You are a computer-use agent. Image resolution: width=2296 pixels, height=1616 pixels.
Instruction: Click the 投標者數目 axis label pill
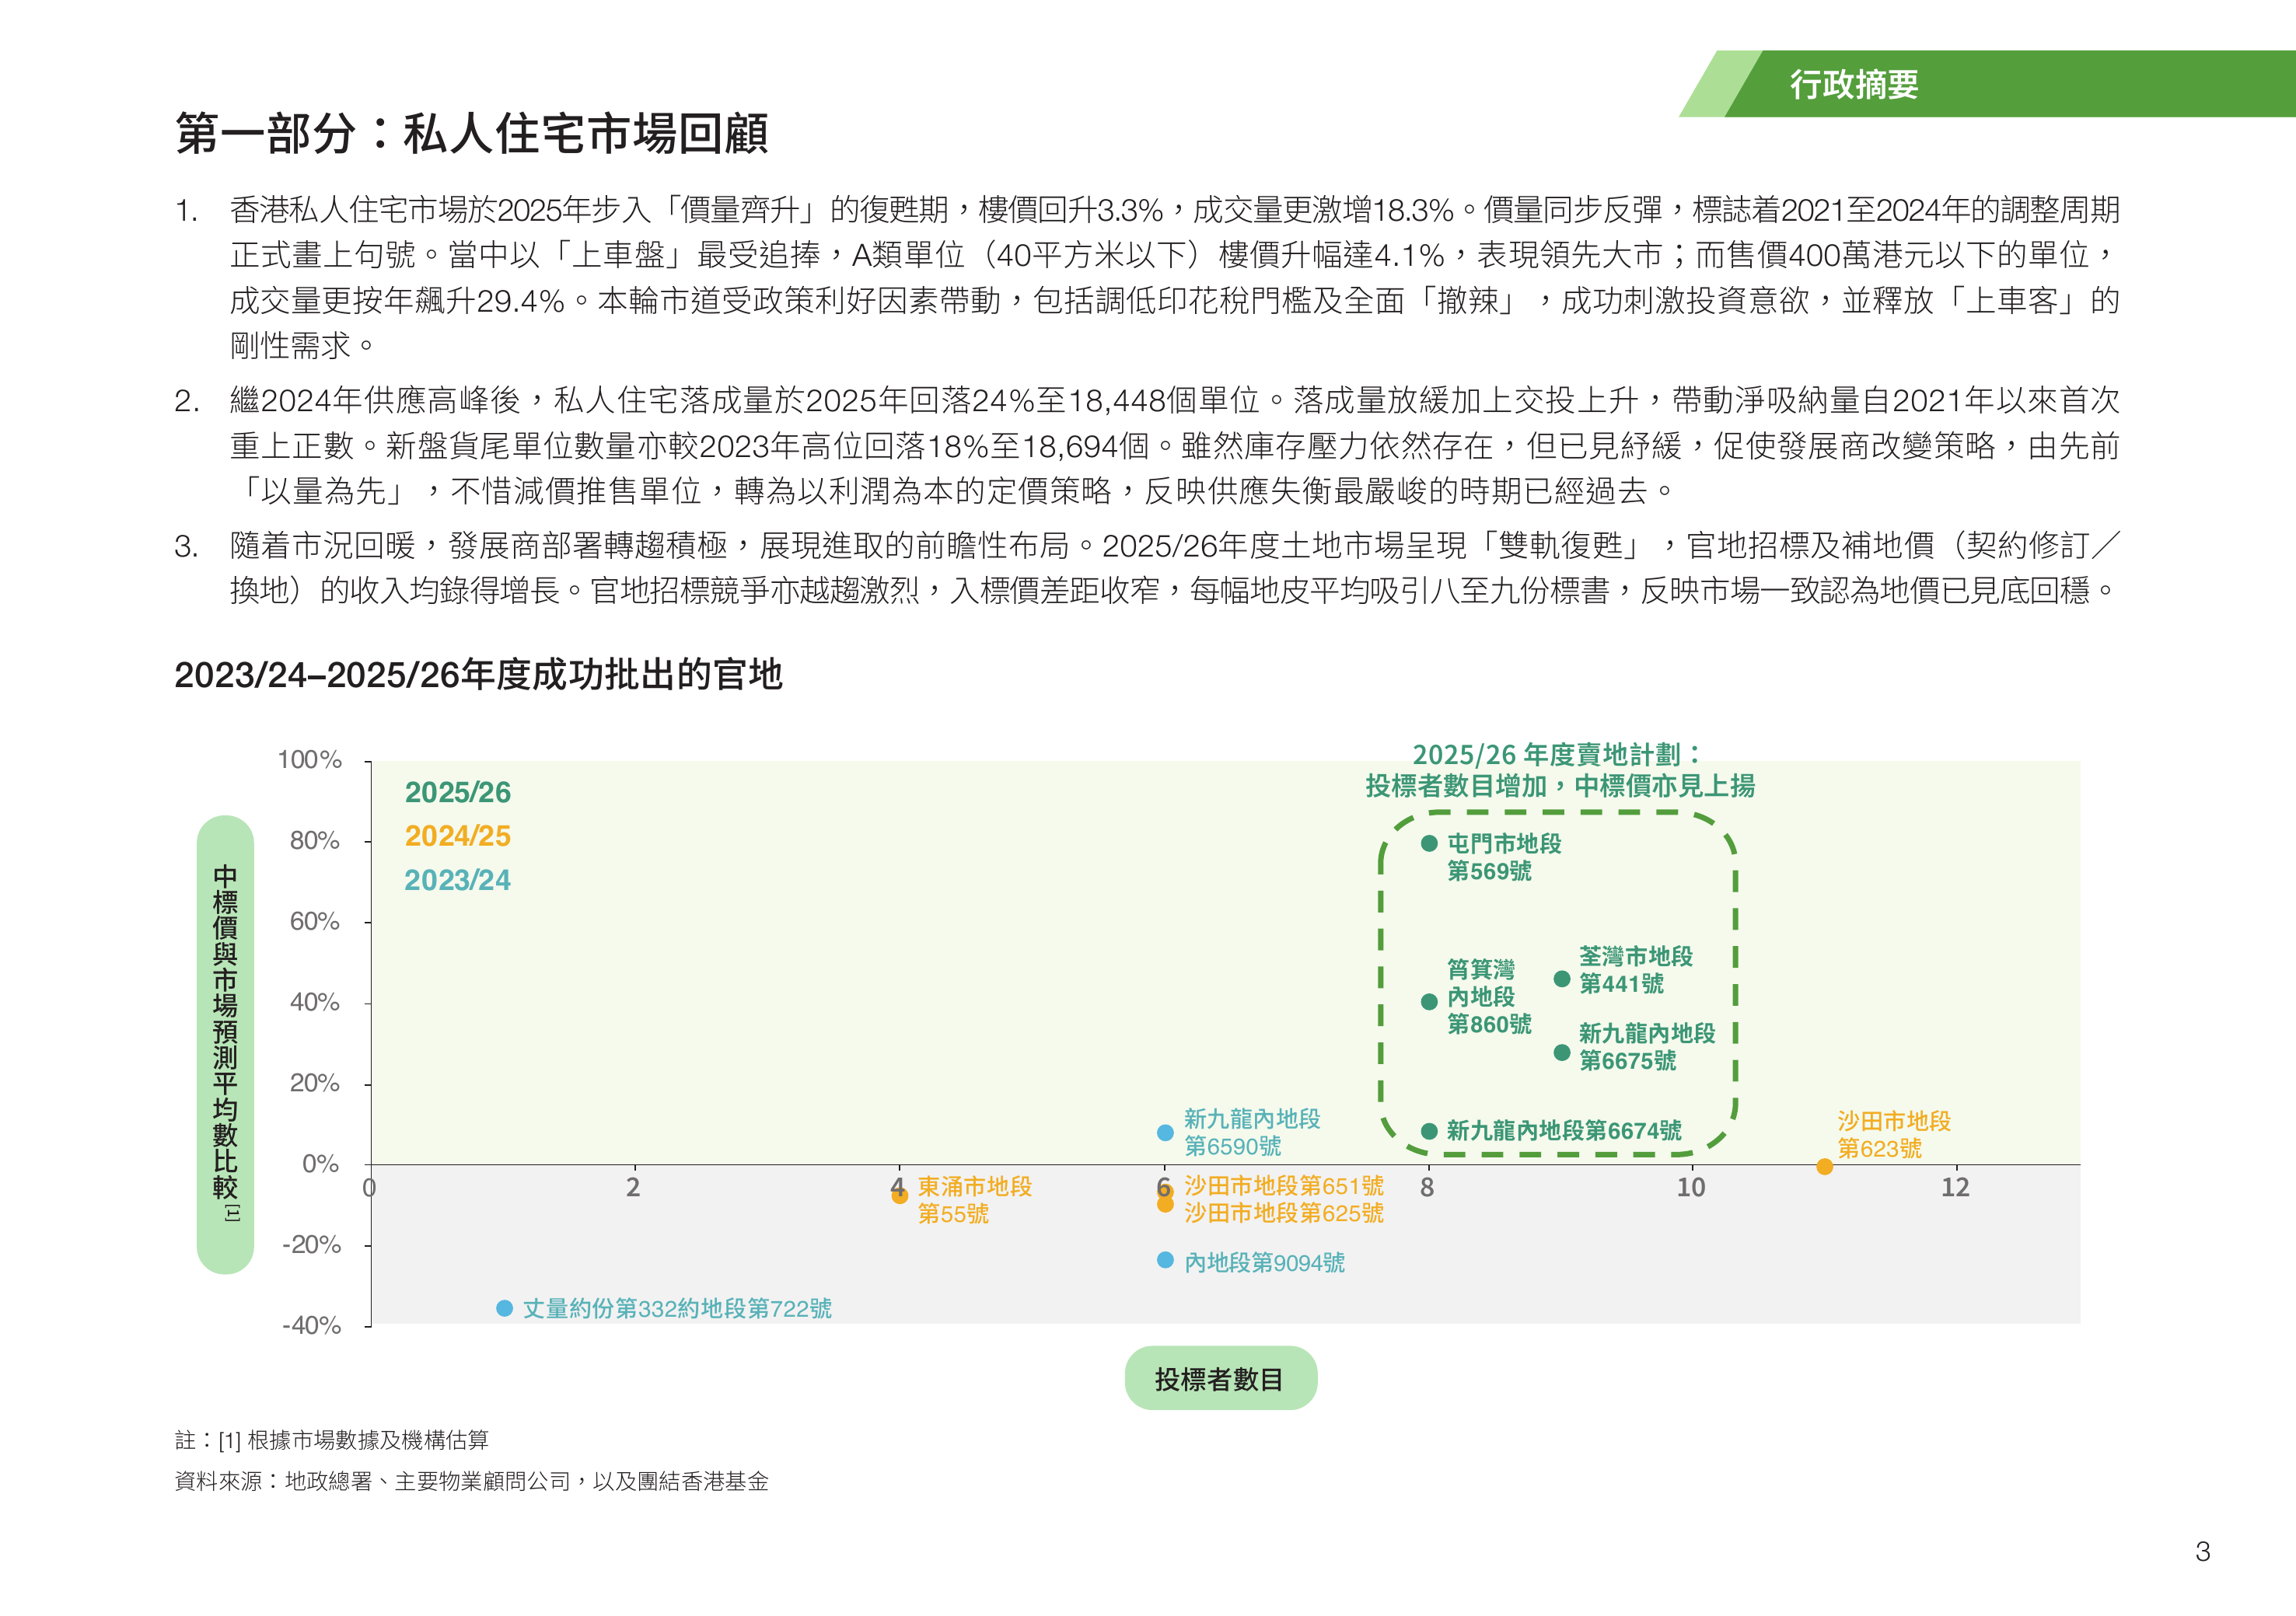[1220, 1379]
